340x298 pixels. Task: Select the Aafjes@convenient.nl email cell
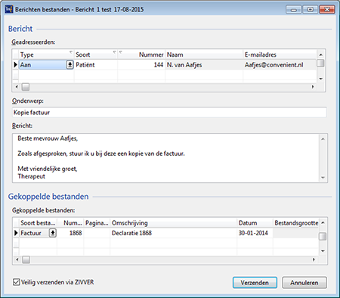click(280, 65)
